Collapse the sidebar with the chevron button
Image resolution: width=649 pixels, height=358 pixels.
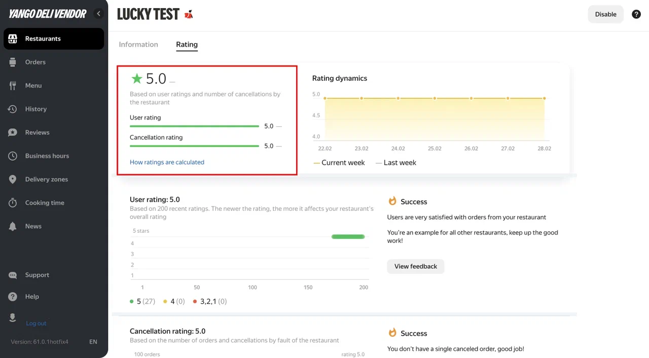(x=99, y=14)
